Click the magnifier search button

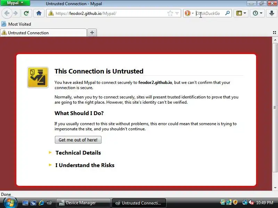coord(227,13)
